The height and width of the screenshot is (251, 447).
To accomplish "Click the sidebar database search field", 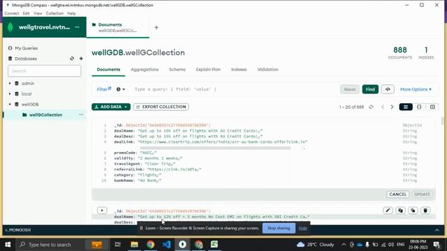I will (x=45, y=71).
